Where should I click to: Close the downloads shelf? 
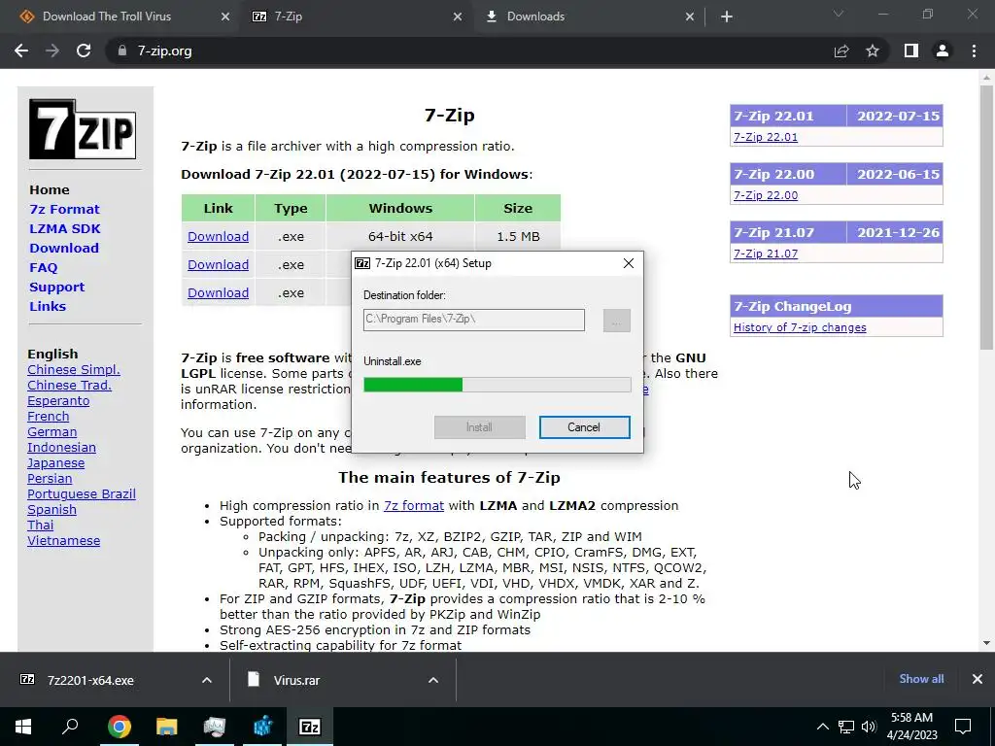pyautogui.click(x=978, y=679)
